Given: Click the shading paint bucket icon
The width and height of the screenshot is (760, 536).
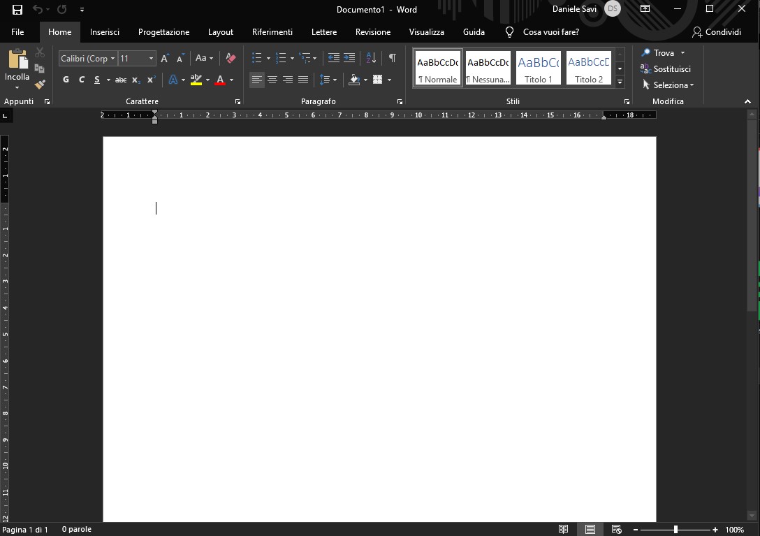Looking at the screenshot, I should (x=354, y=80).
